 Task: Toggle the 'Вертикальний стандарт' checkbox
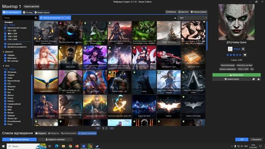(x=5, y=28)
